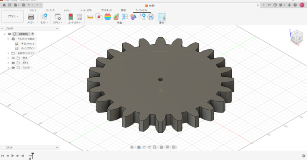Screen dimensions: 307x160
Task: Go to the Home icon
Action: coord(4,5)
